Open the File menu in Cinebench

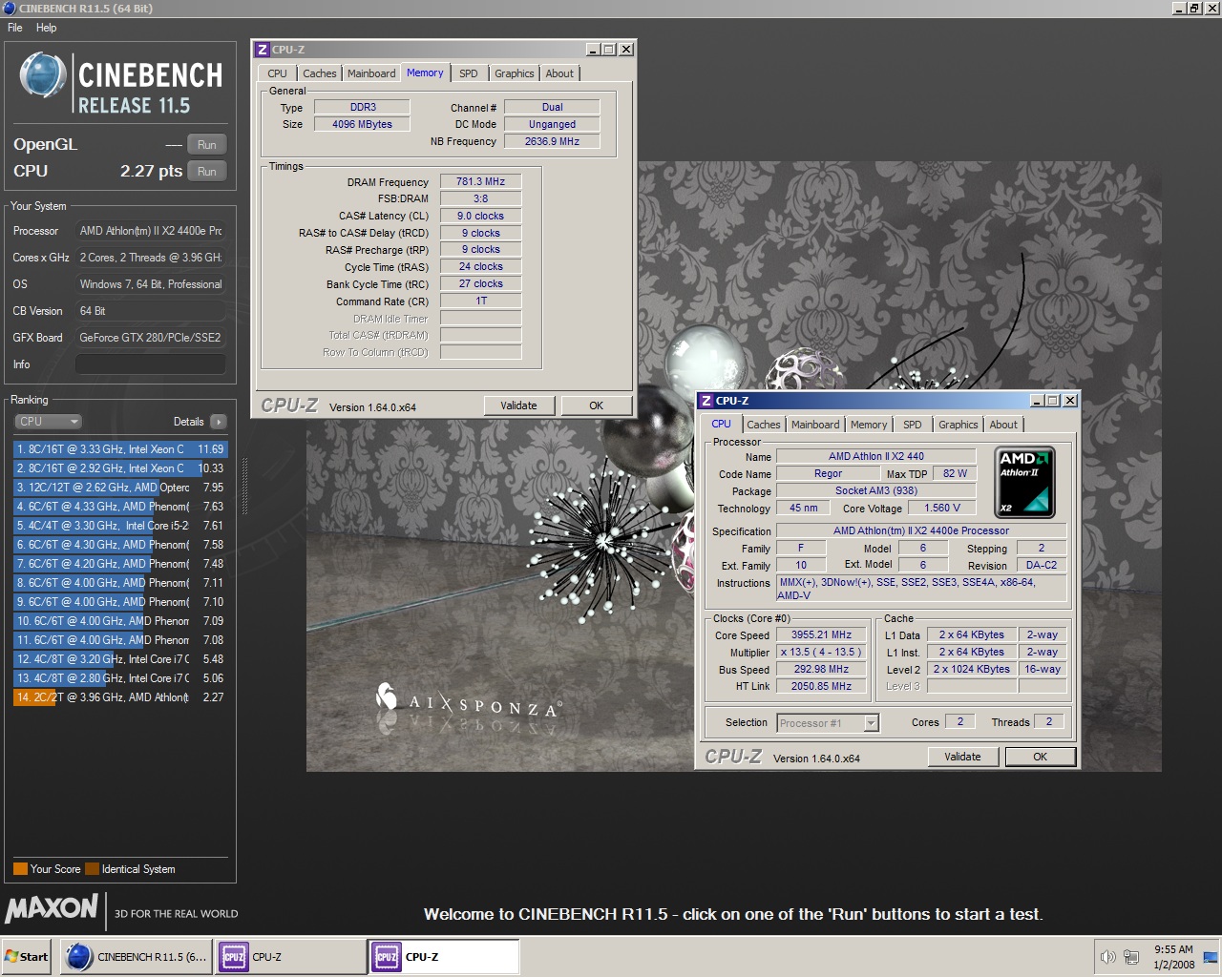tap(15, 28)
